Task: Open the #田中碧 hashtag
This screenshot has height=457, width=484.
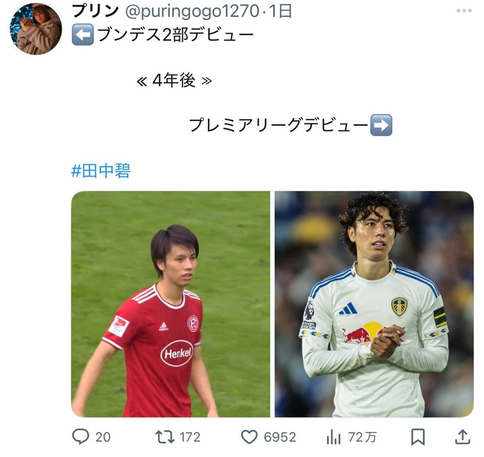Action: coord(101,171)
